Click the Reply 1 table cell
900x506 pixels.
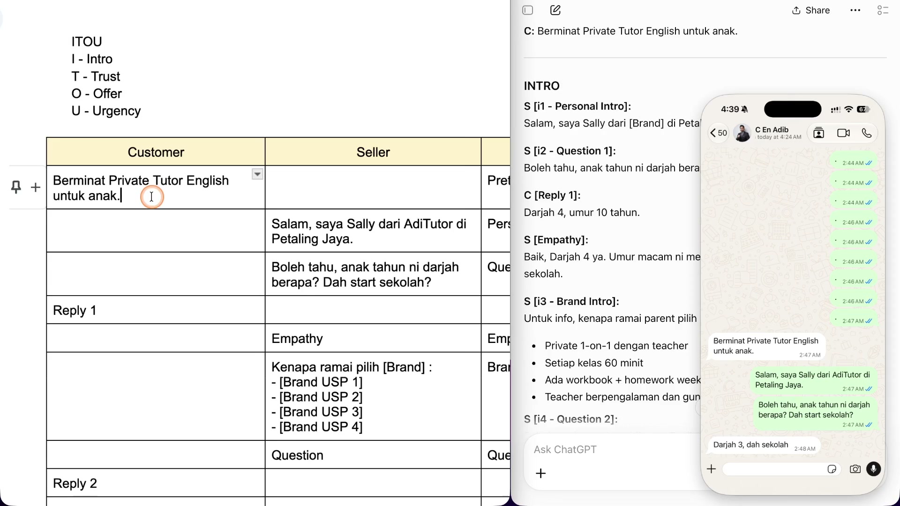(156, 310)
